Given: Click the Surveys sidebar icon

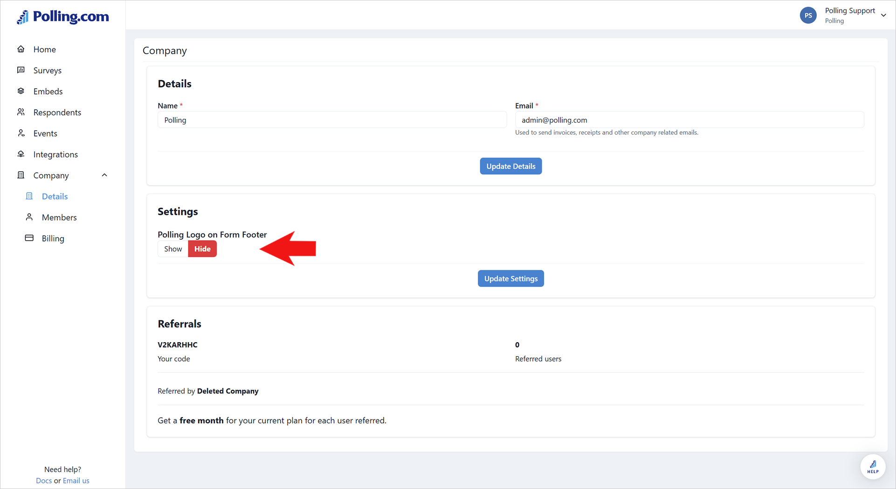Looking at the screenshot, I should (21, 70).
